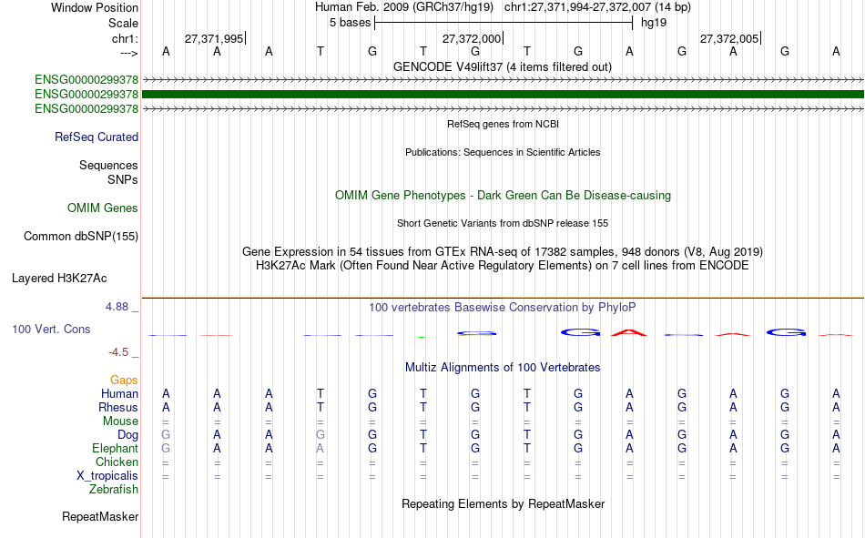Image resolution: width=865 pixels, height=538 pixels.
Task: Open Publications: Sequences in Scientific Articles title
Action: [x=503, y=152]
